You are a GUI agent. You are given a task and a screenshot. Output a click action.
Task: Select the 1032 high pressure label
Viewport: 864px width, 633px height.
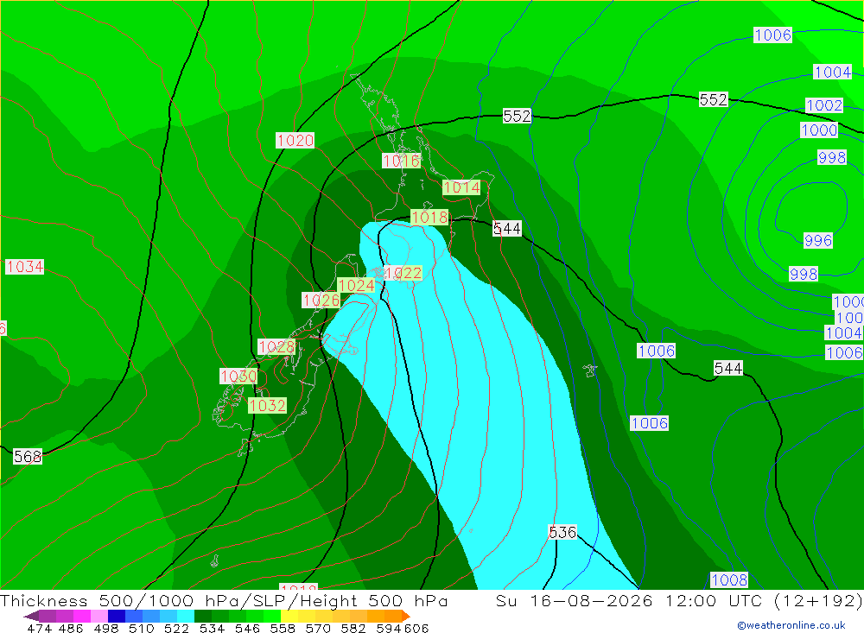(267, 406)
